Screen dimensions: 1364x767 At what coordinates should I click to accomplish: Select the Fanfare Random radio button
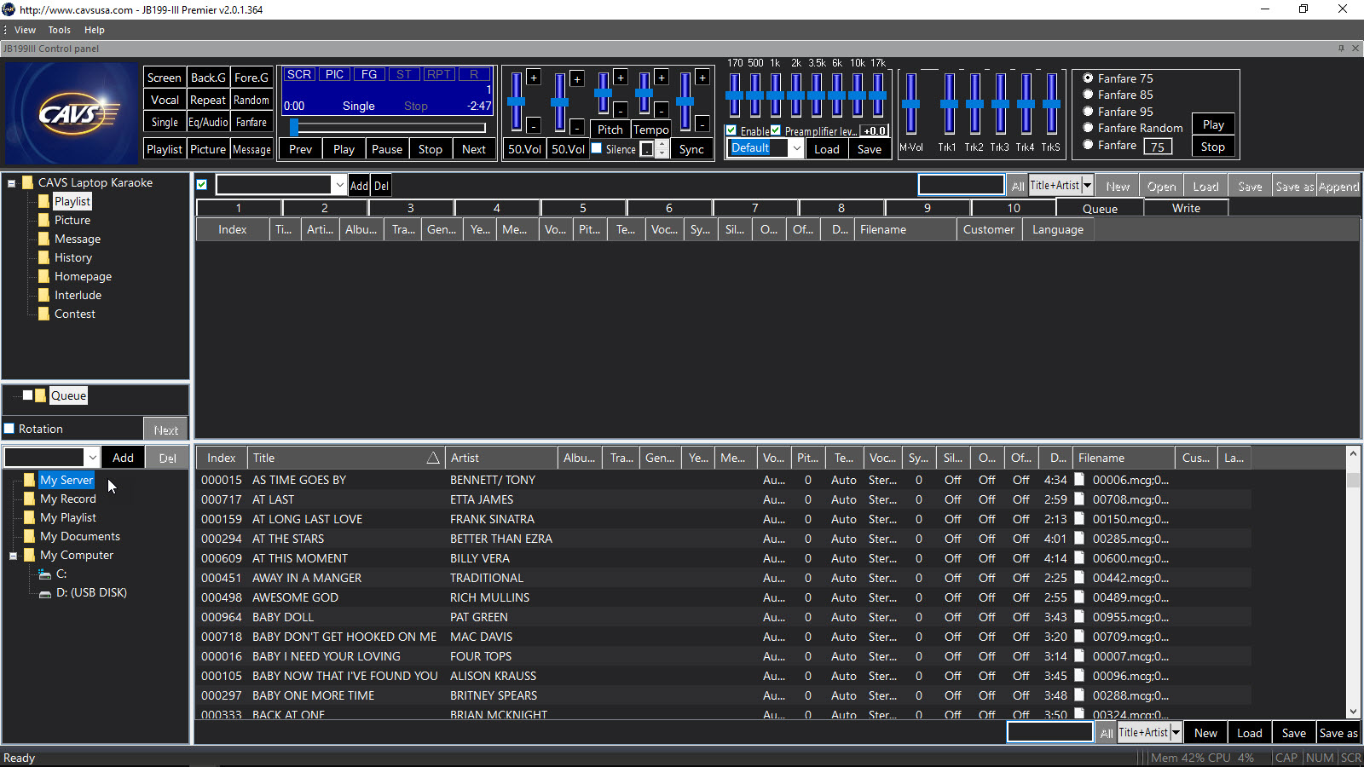click(1088, 128)
